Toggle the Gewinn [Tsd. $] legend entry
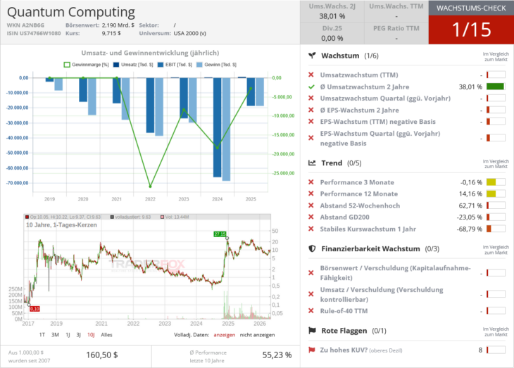Screen dimensions: 514x368 [216, 65]
